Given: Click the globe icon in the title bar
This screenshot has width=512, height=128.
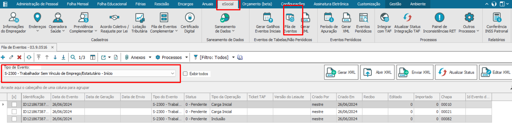Looking at the screenshot, I should tap(494, 4).
